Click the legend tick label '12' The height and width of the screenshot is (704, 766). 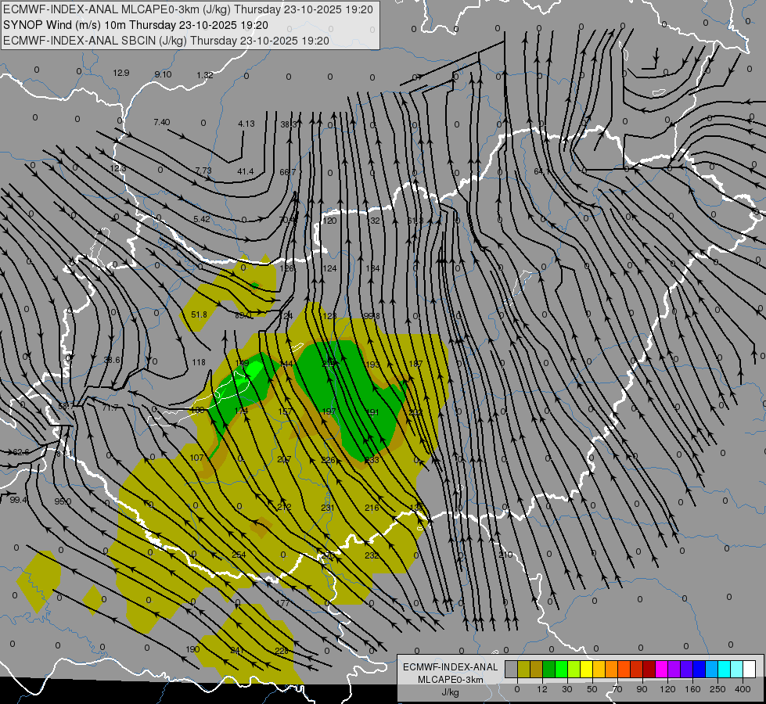point(541,689)
